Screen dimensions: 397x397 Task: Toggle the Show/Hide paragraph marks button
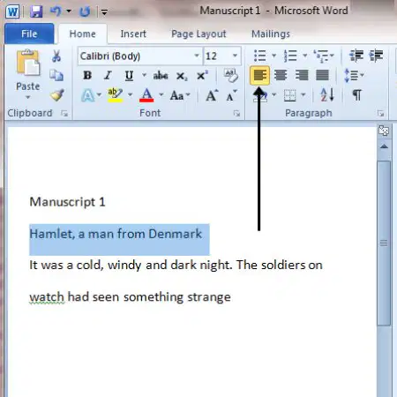tap(356, 94)
